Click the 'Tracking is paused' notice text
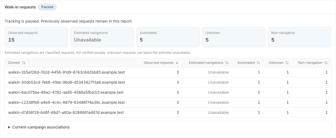The image size is (336, 138). coord(68,21)
